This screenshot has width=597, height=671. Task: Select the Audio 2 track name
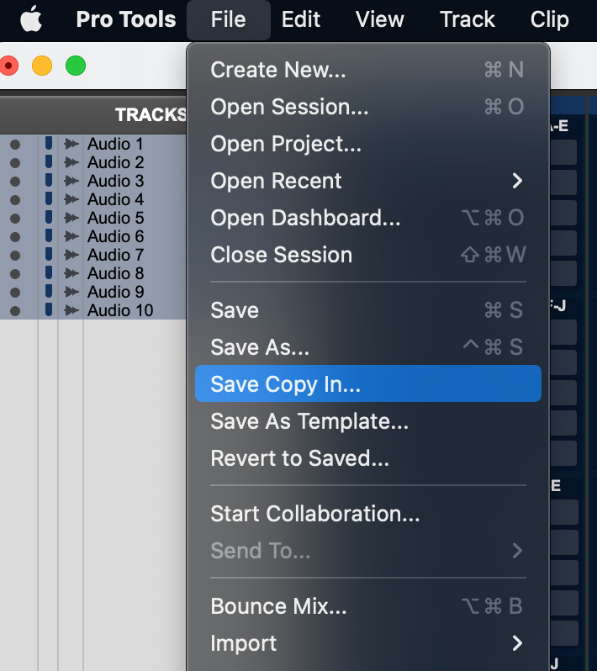pyautogui.click(x=115, y=162)
